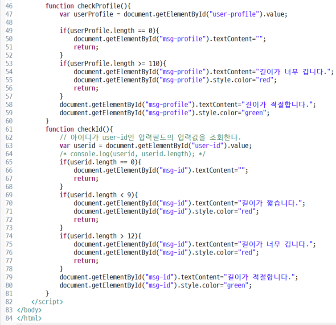This screenshot has height=325, width=336.
Task: Click the "길이가 적절합니다." string on line 79
Action: [259, 277]
